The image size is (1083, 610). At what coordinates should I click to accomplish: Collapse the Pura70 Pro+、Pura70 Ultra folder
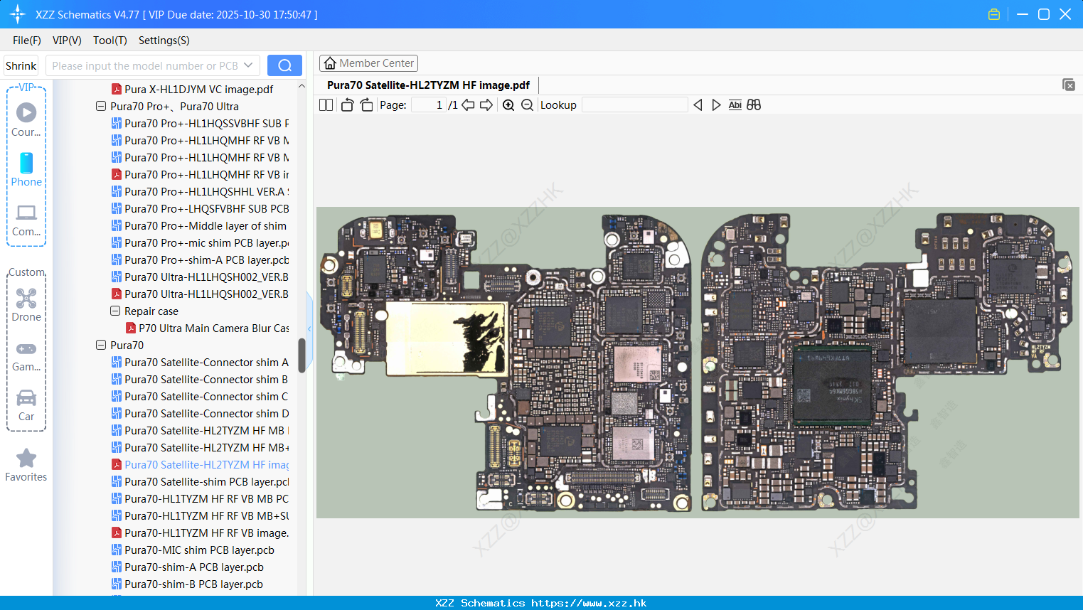[101, 106]
